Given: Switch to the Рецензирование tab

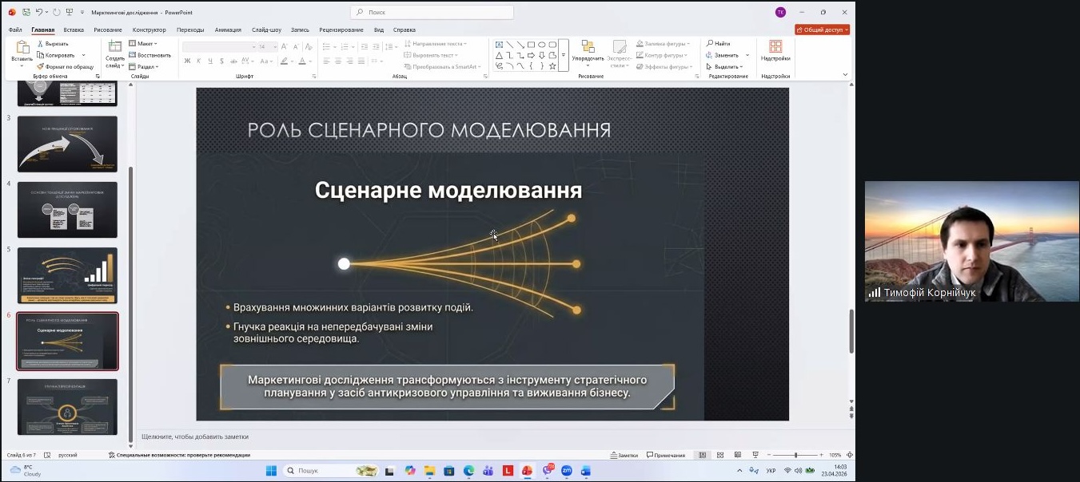Looking at the screenshot, I should pos(341,30).
